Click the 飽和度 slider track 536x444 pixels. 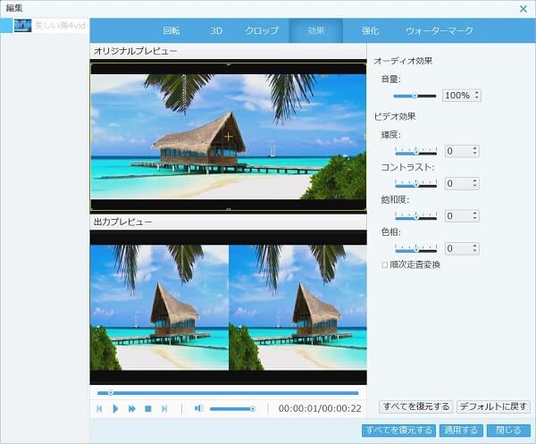(415, 216)
